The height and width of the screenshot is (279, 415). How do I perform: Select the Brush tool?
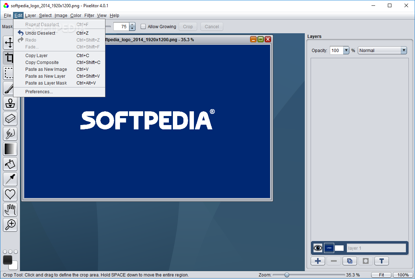[10, 88]
